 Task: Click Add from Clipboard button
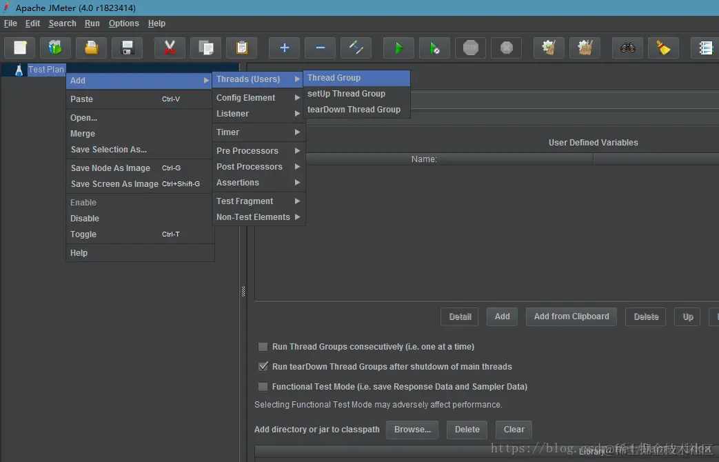point(571,317)
